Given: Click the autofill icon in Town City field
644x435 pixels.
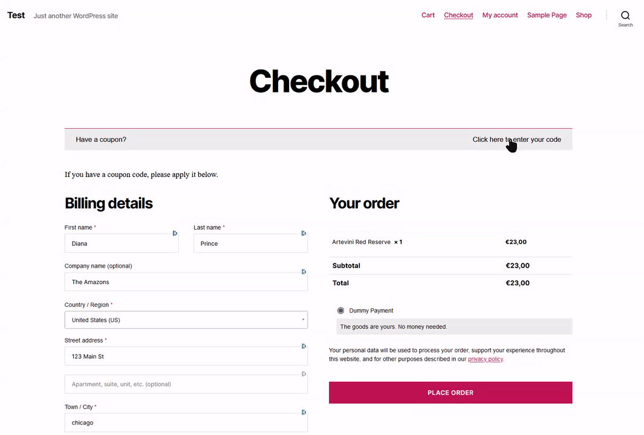Looking at the screenshot, I should click(x=304, y=412).
